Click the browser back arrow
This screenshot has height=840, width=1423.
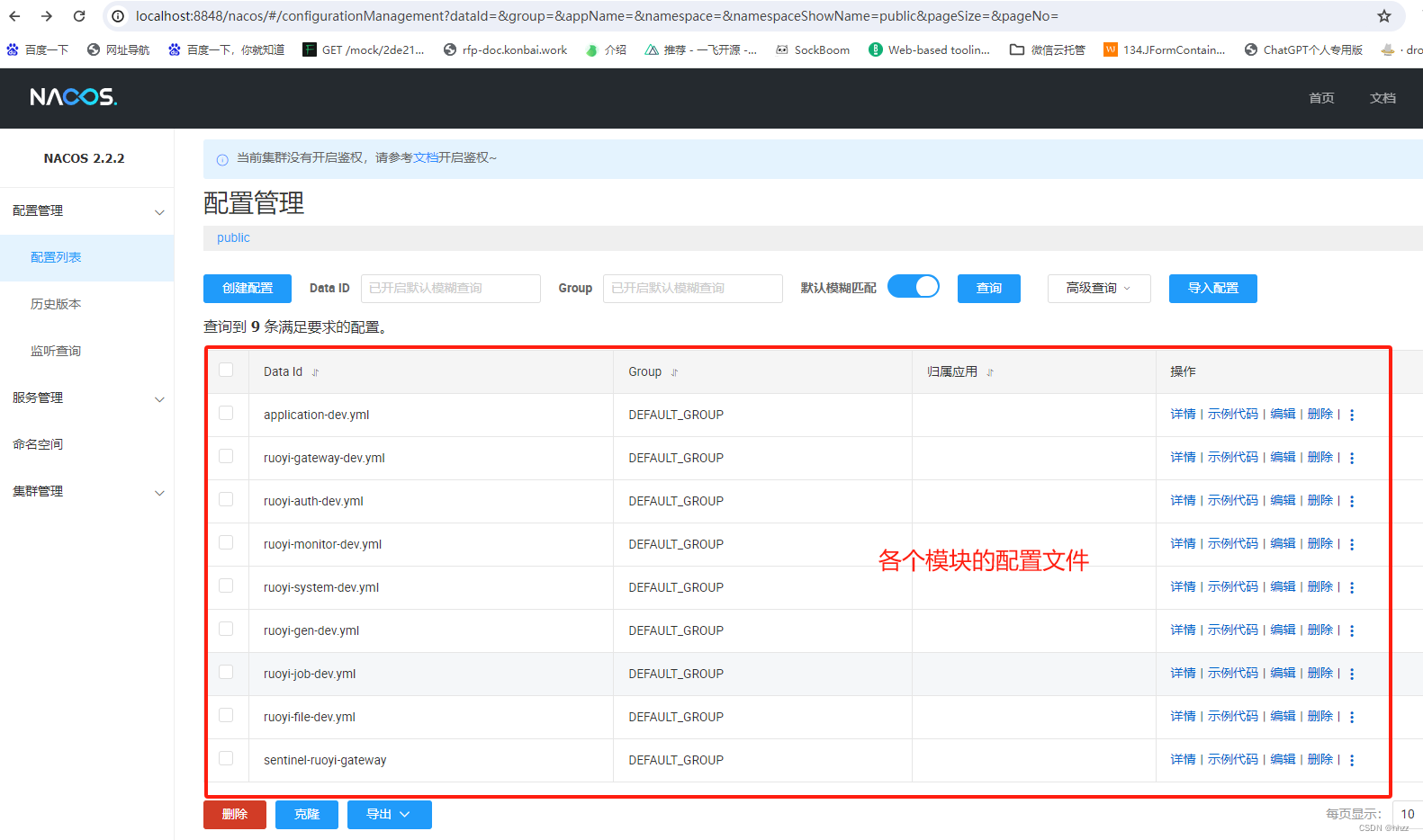[14, 16]
